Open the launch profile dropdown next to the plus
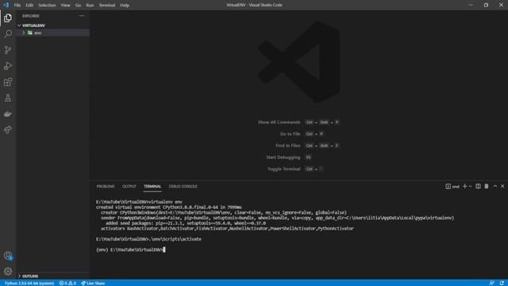 click(471, 186)
